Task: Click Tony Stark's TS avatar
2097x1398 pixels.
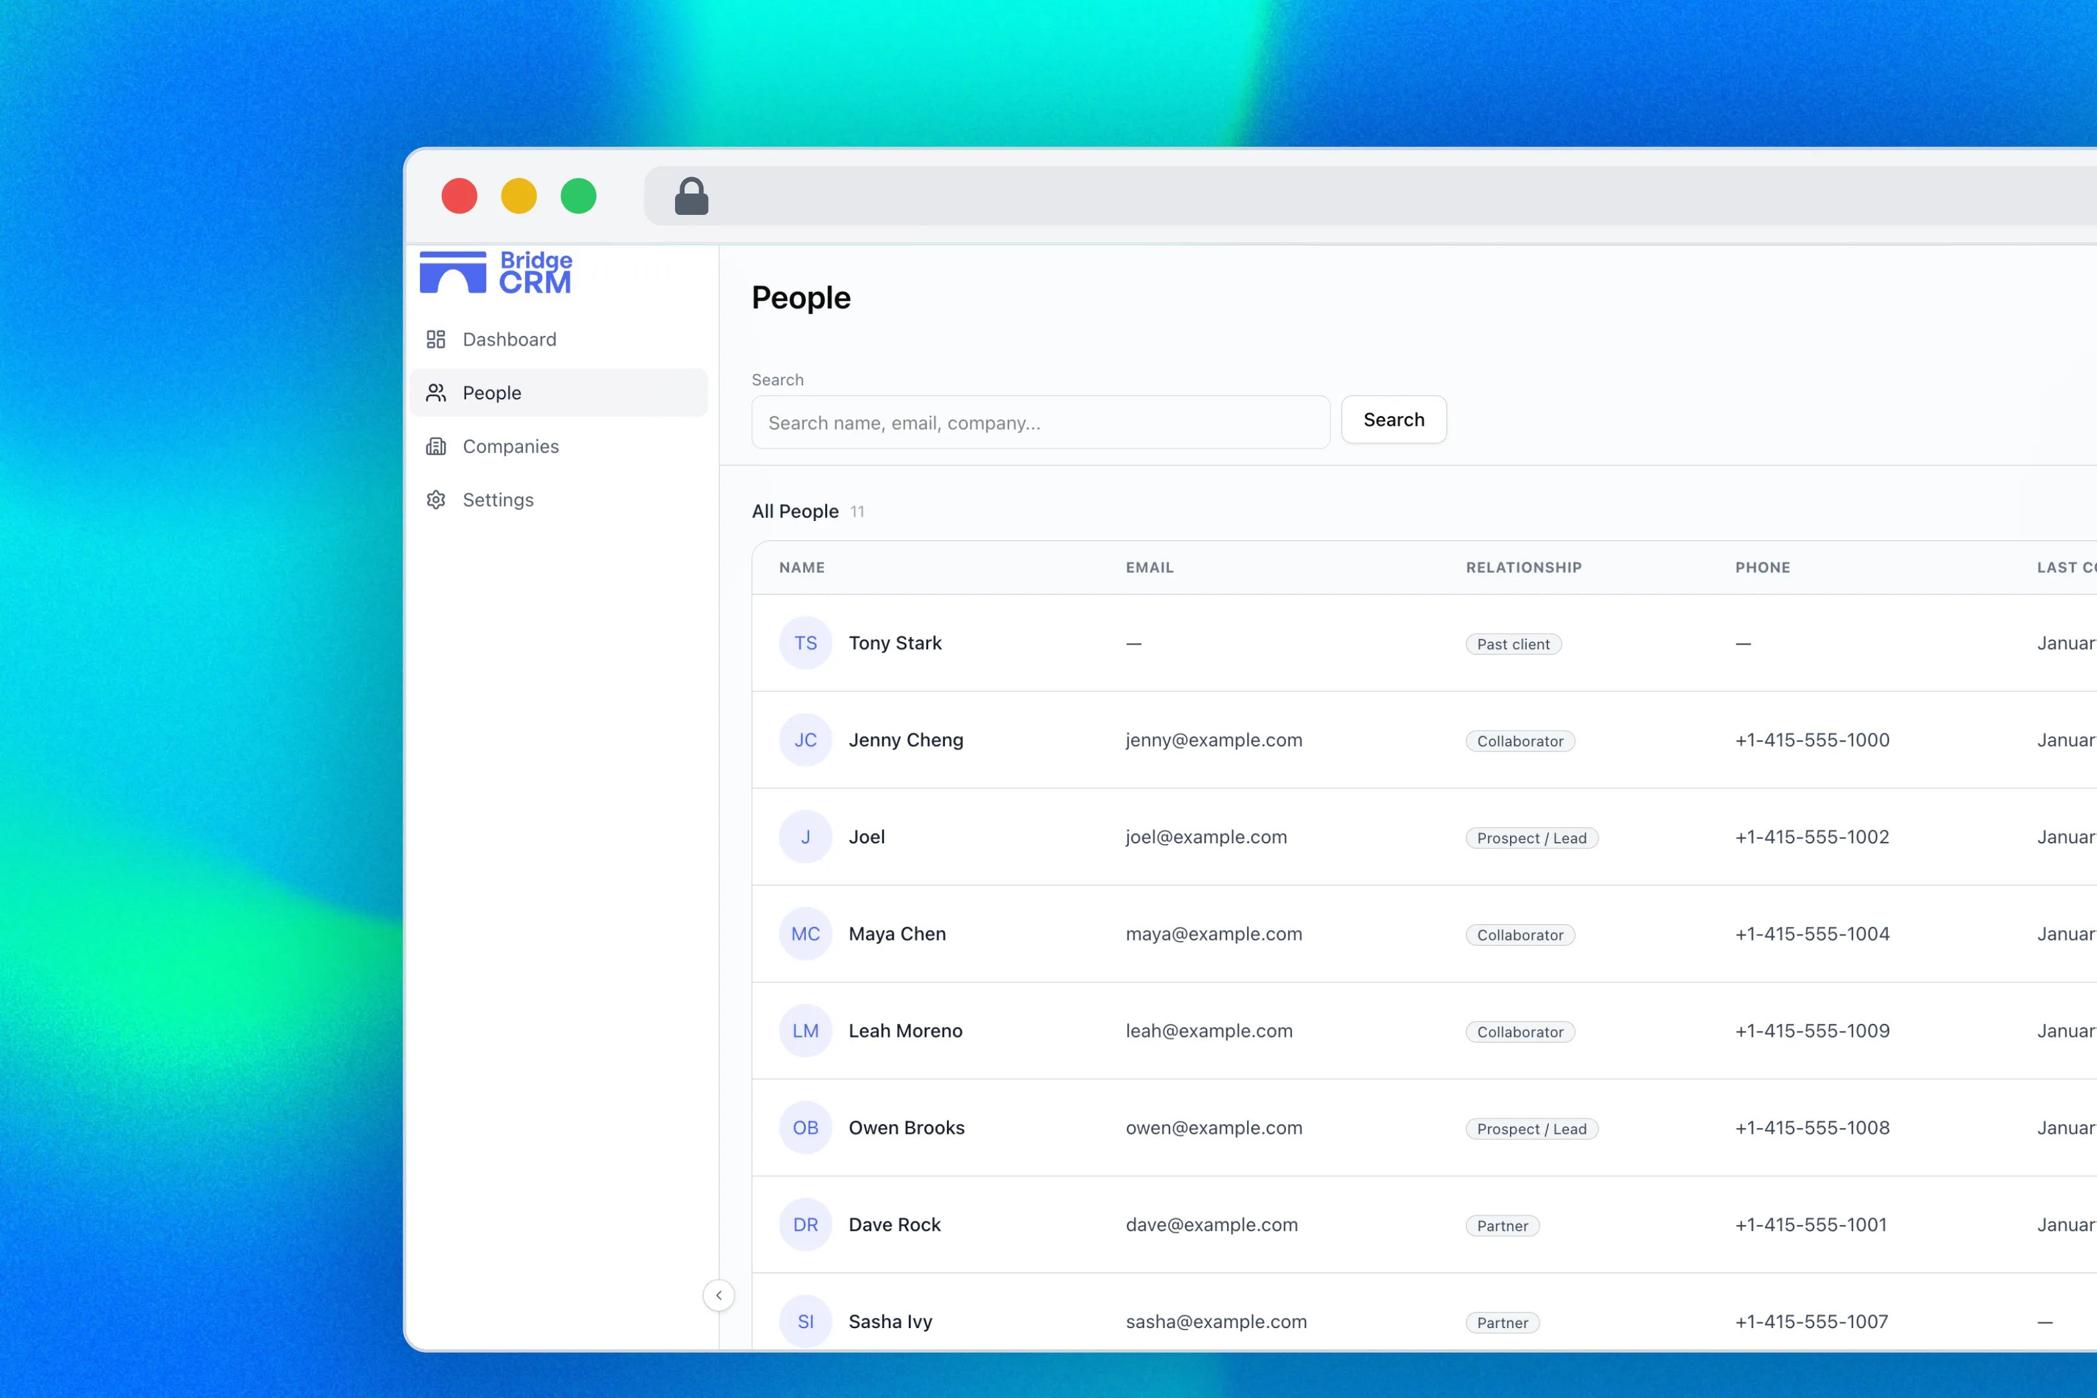Action: 805,643
